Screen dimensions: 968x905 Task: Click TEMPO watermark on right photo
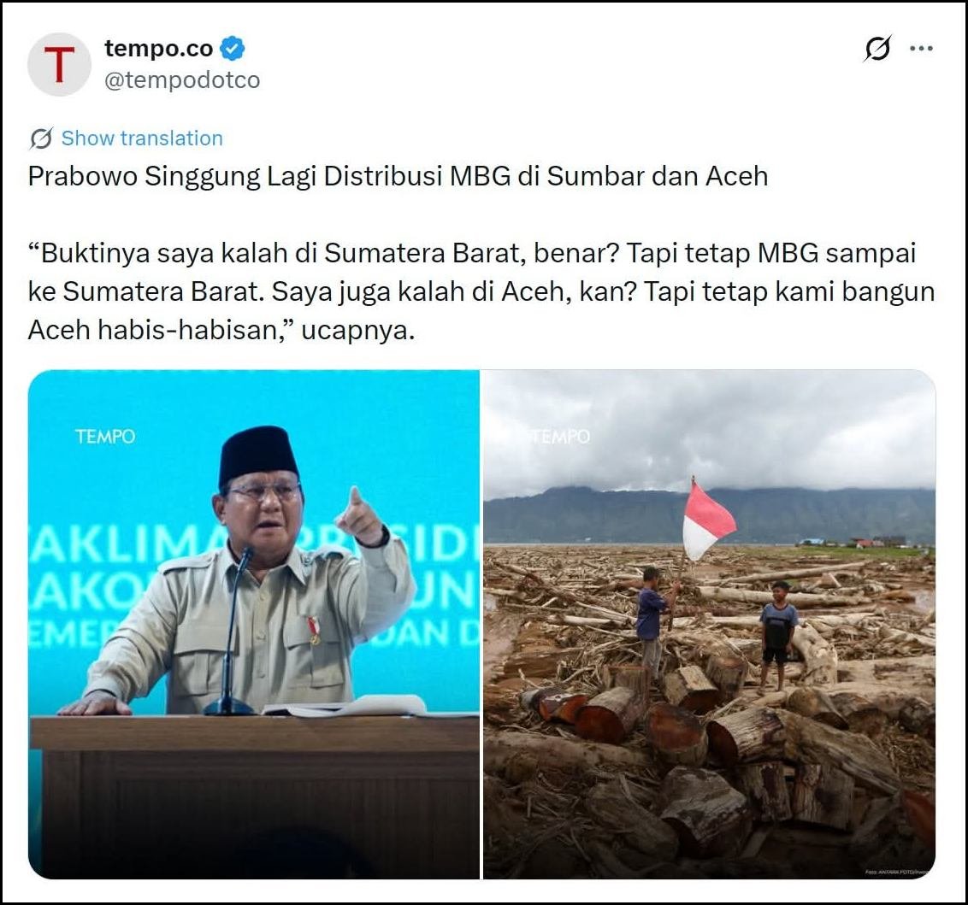click(561, 437)
